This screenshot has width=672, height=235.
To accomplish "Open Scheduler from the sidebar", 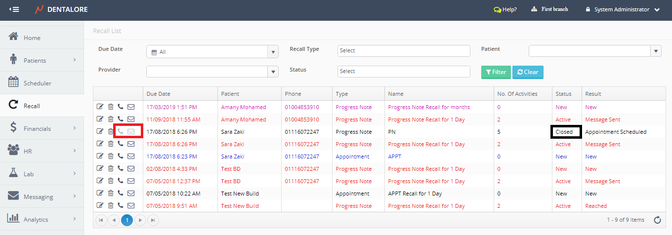I will tap(37, 83).
